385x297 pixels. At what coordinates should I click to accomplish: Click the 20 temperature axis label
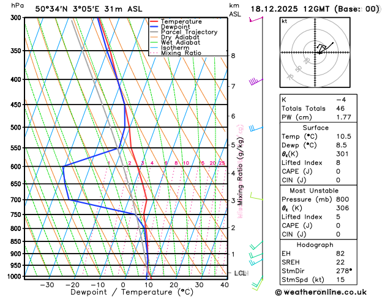click(x=174, y=285)
